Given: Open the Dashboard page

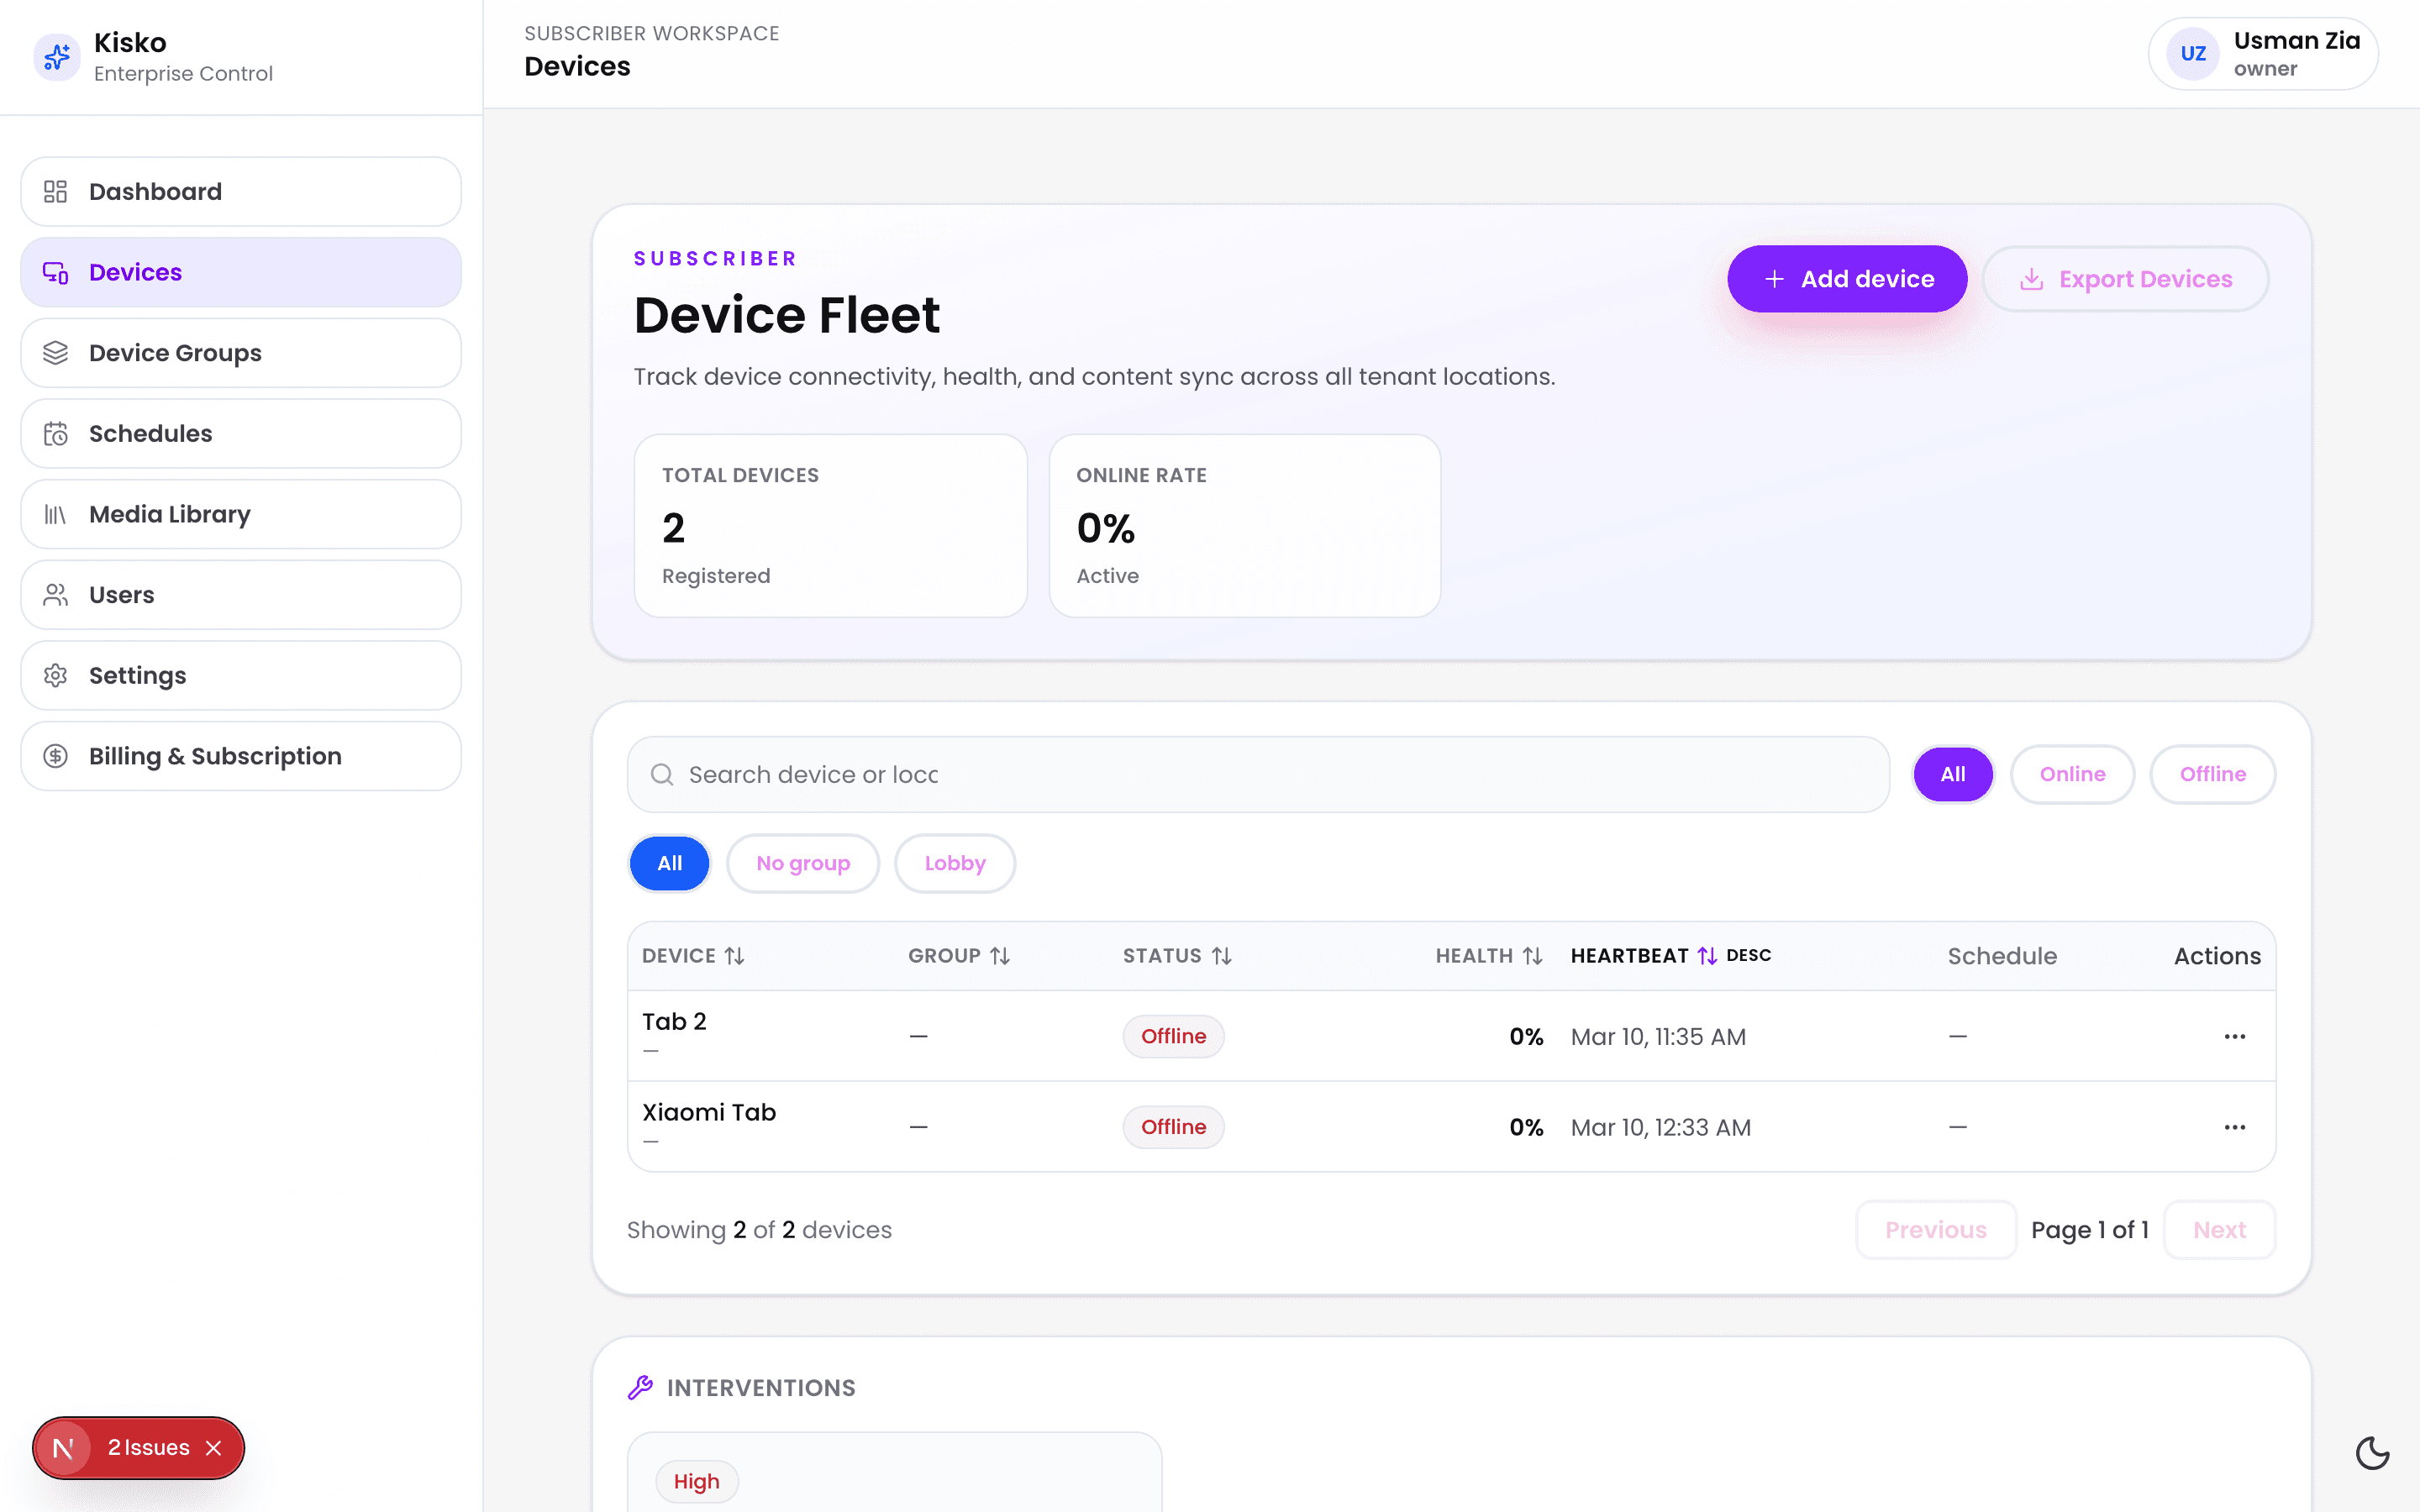Looking at the screenshot, I should [x=241, y=191].
